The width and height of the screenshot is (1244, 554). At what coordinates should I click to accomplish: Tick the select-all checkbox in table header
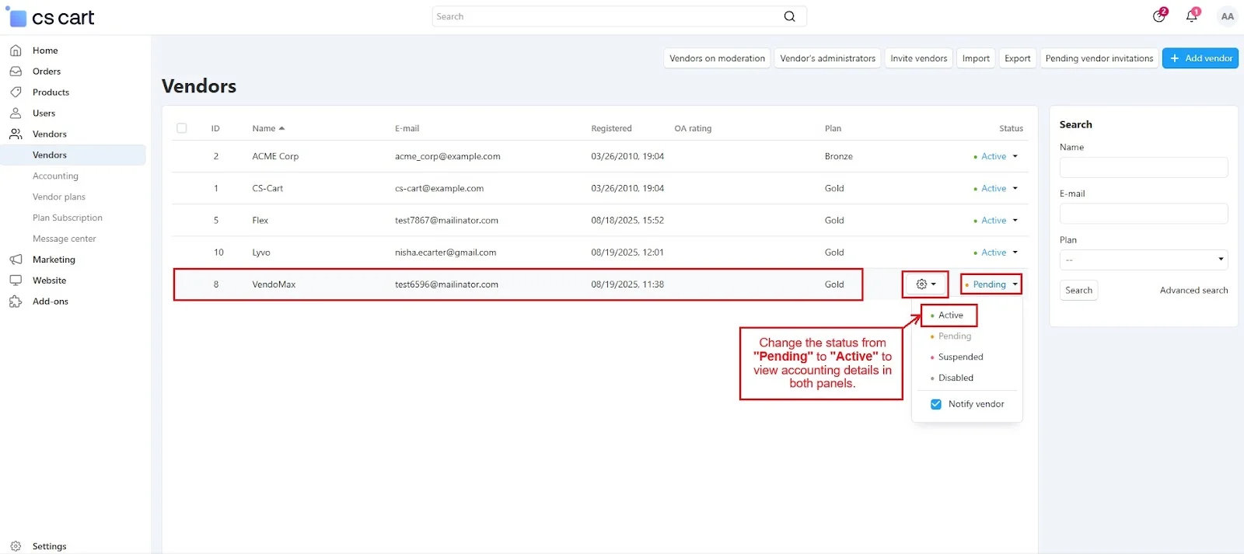point(182,128)
